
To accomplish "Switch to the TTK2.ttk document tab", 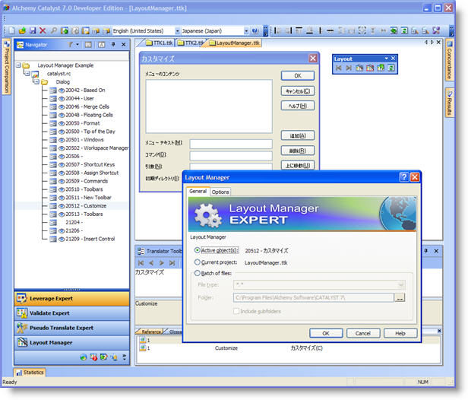I will pyautogui.click(x=191, y=43).
